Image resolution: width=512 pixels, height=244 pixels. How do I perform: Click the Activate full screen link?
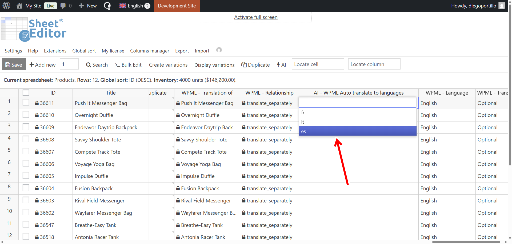(x=256, y=17)
